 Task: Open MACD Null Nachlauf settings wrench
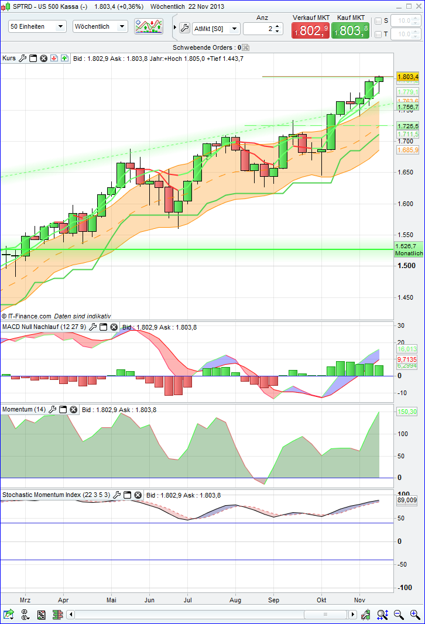tap(92, 327)
